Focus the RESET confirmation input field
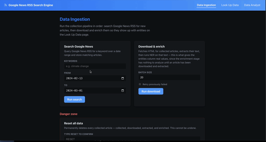The image size is (266, 142). click(x=132, y=139)
